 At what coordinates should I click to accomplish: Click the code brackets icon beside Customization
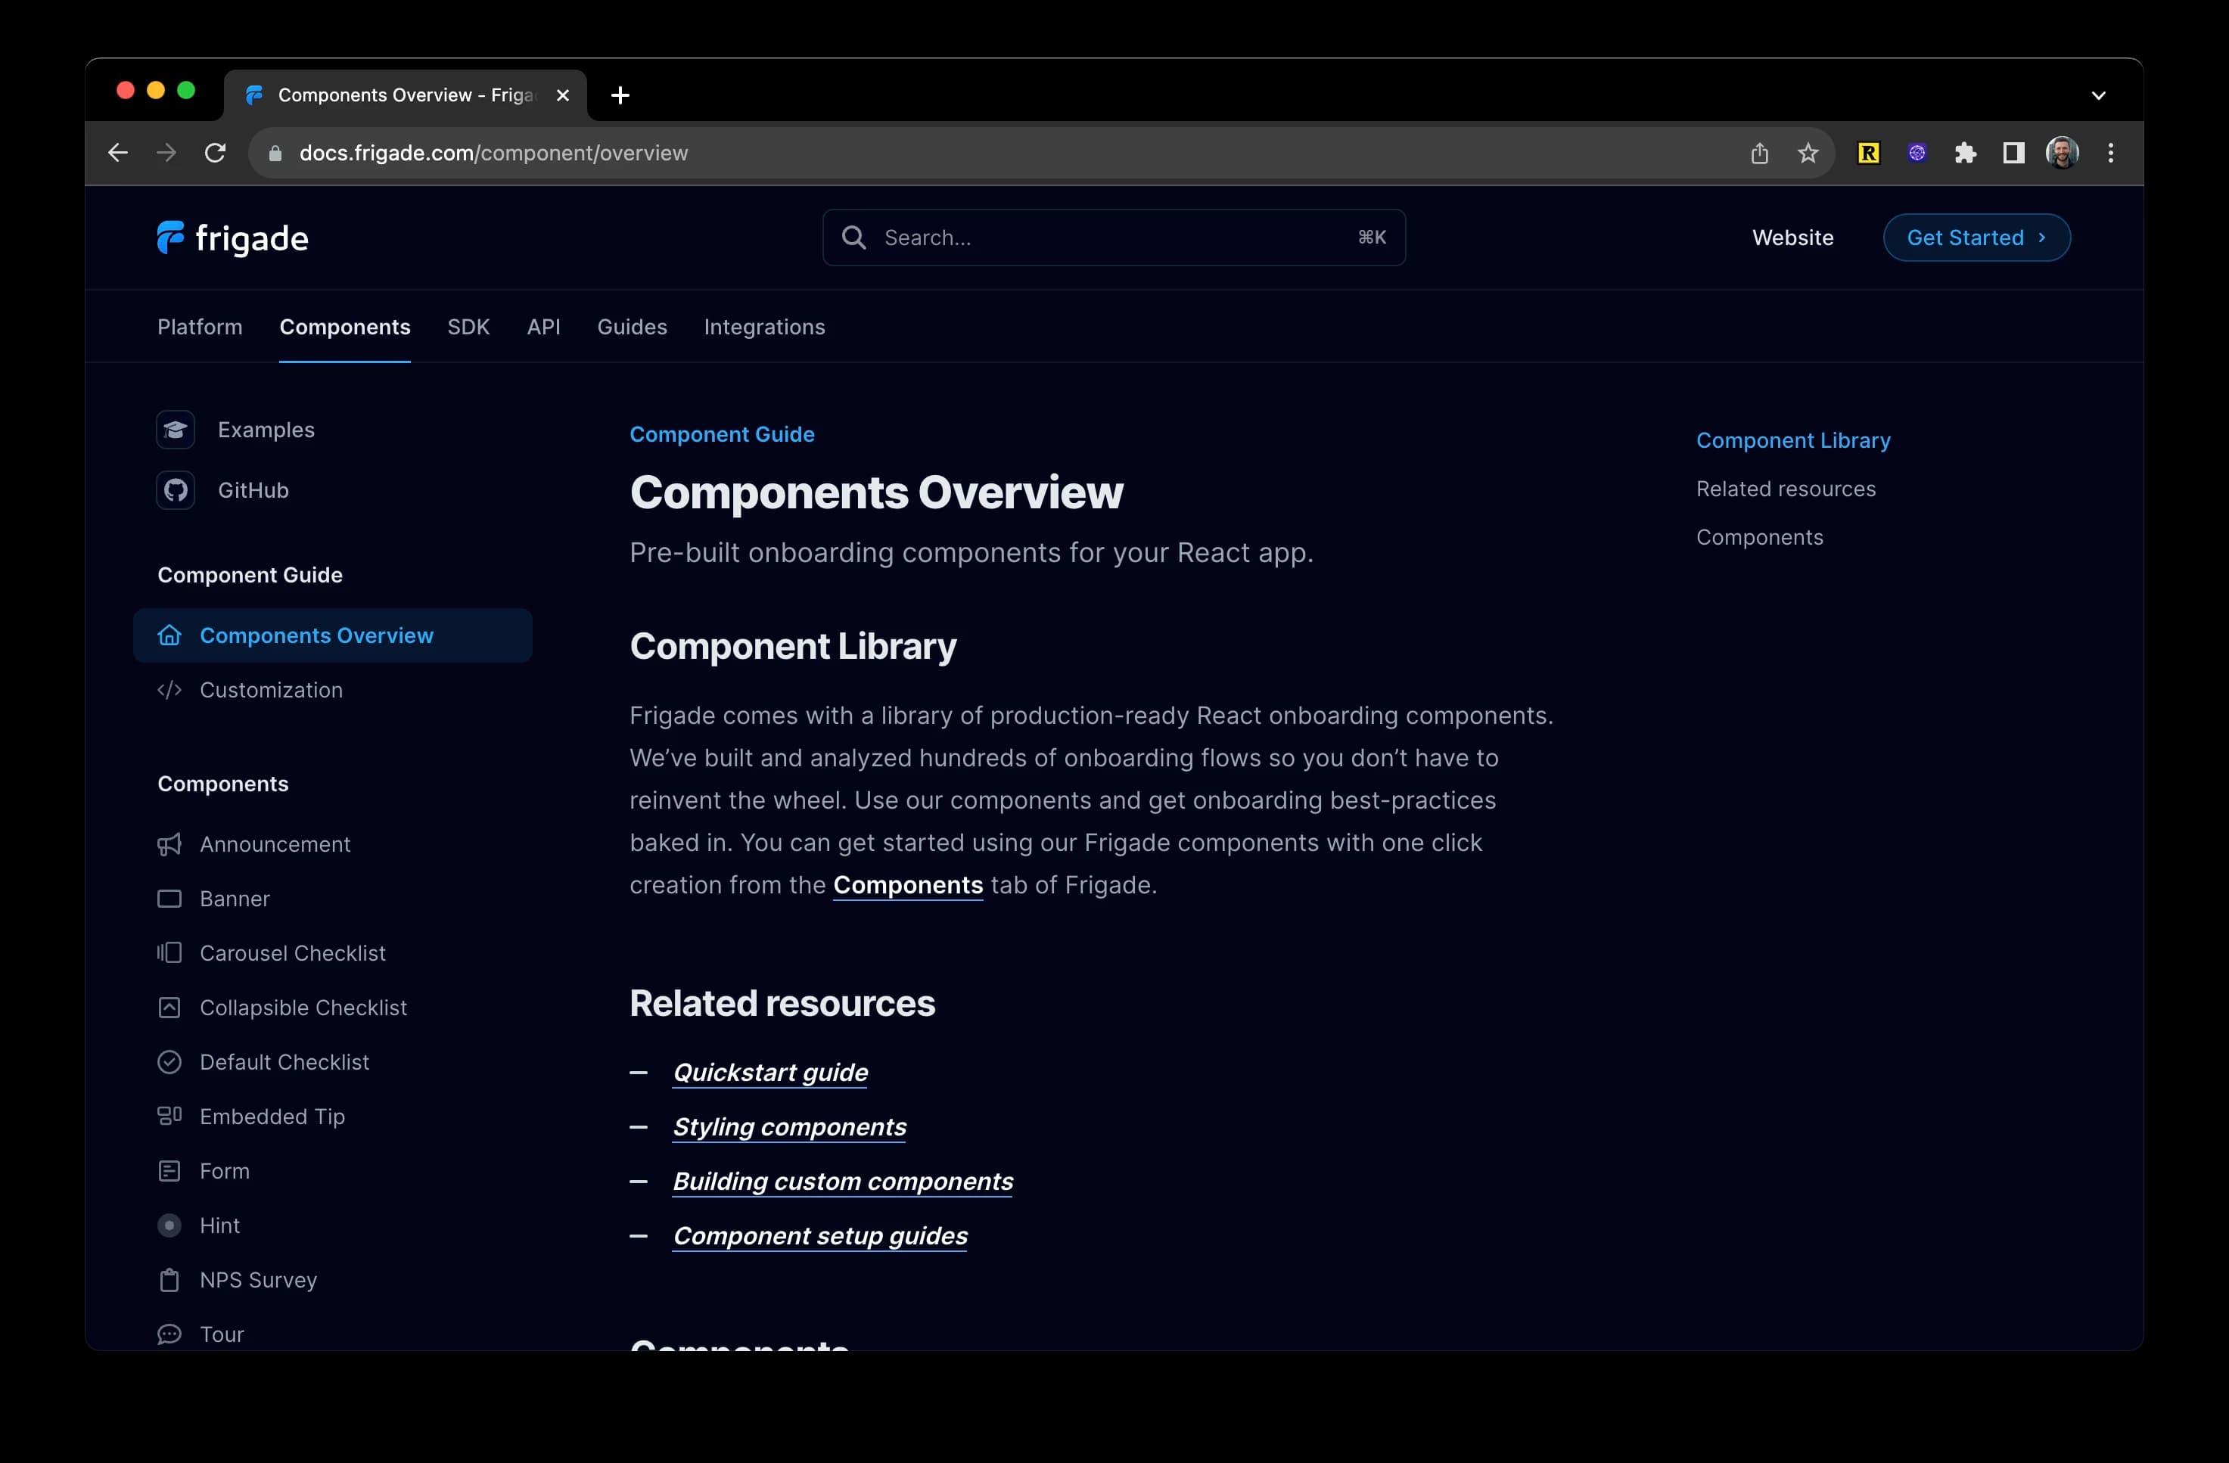click(x=169, y=691)
